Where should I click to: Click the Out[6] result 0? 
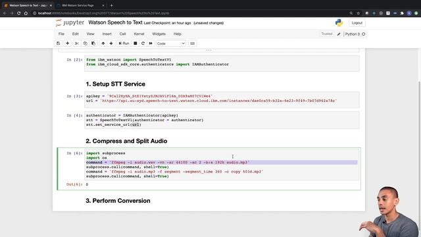tap(87, 184)
